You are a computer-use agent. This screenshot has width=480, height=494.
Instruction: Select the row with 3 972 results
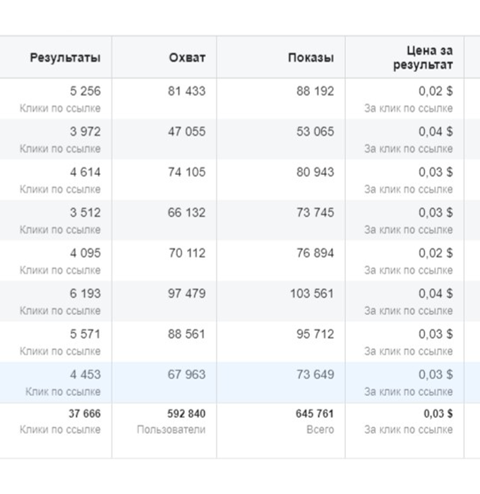click(240, 139)
